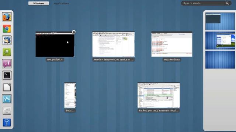
Task: Select the Buddy list window thumbnail
Action: coord(70,95)
